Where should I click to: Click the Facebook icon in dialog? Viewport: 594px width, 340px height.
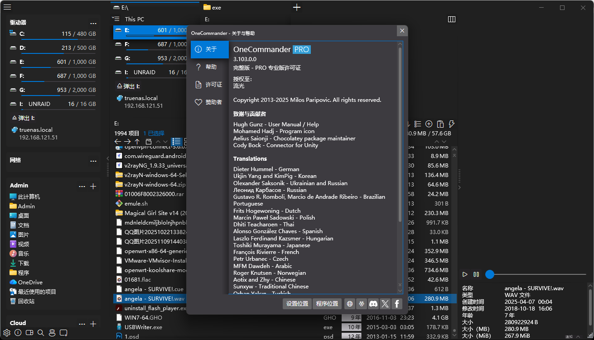[x=397, y=304]
